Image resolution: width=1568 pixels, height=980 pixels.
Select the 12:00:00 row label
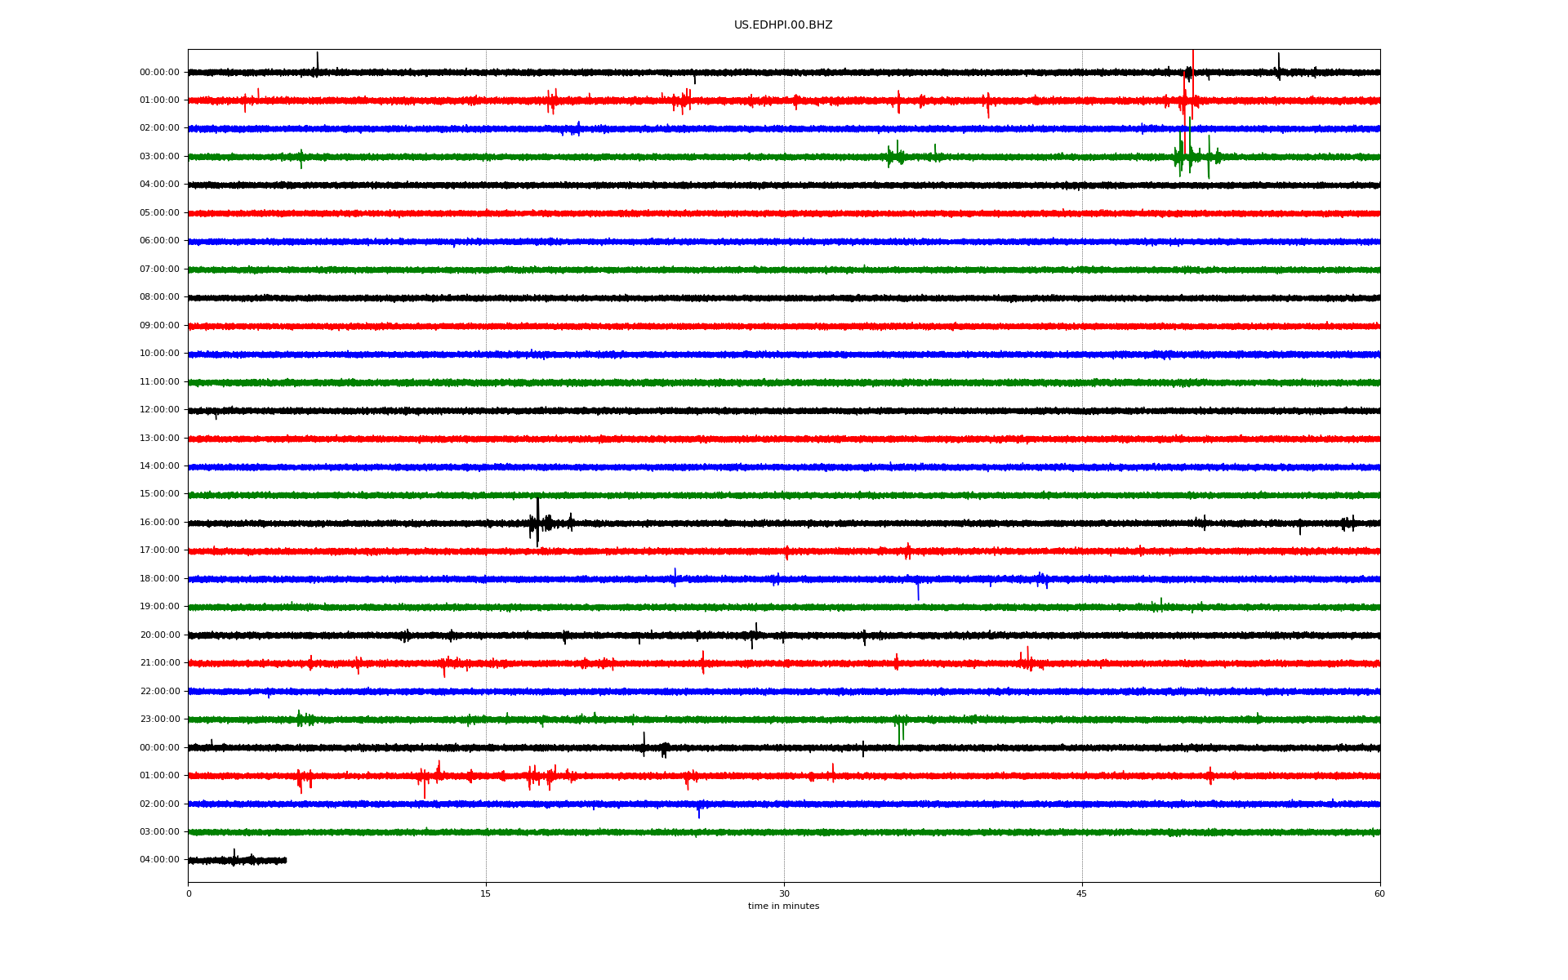coord(159,410)
